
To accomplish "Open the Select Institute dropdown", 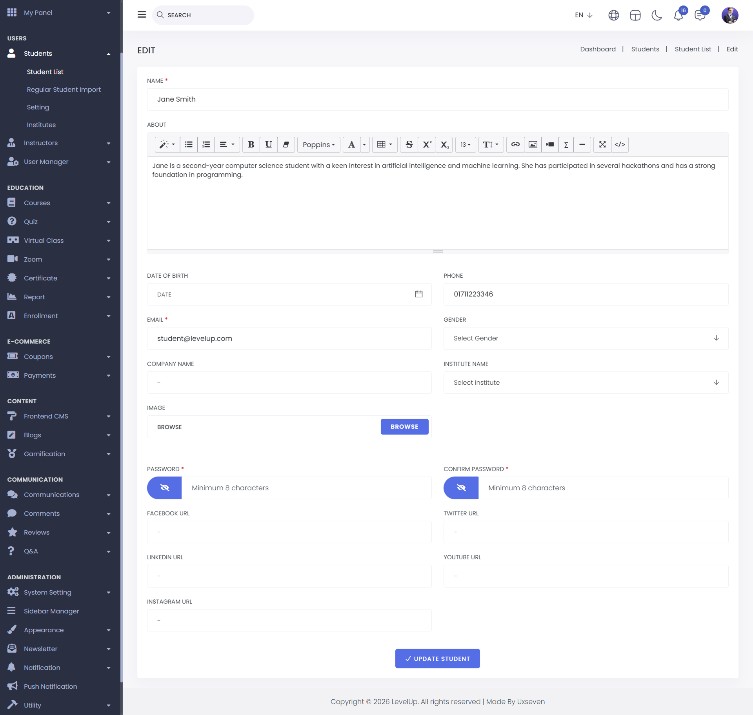I will tap(586, 383).
